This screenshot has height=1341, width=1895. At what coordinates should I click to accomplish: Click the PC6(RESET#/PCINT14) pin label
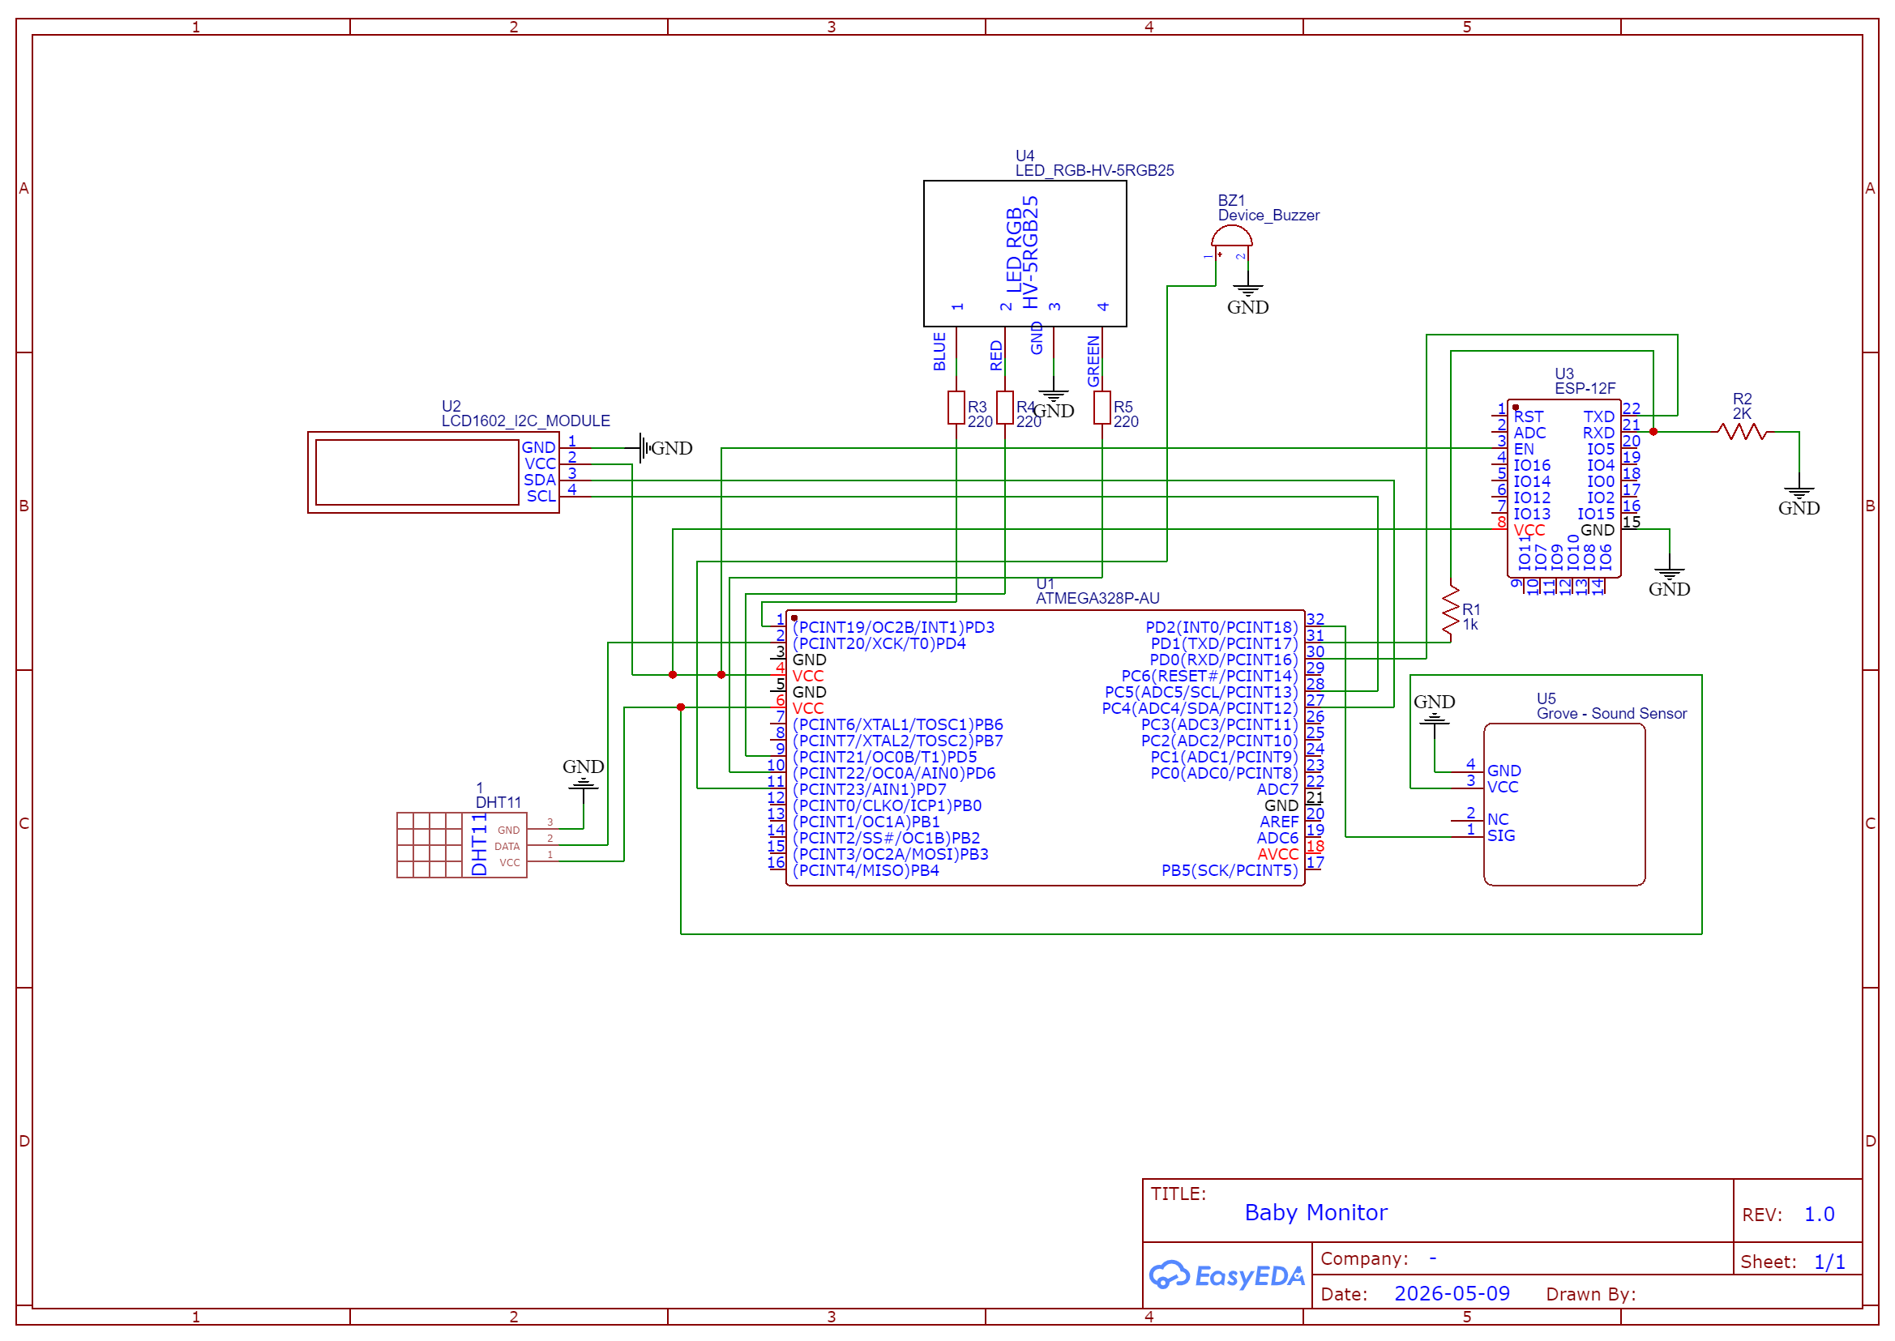coord(1208,676)
